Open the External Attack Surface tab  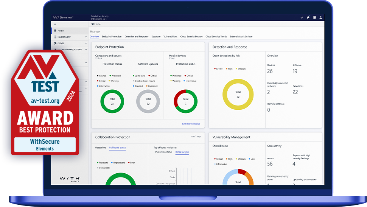tap(241, 37)
